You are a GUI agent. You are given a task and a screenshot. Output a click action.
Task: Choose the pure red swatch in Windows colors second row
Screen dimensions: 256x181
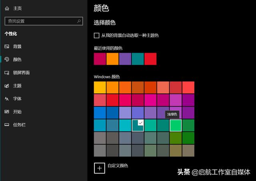point(112,100)
